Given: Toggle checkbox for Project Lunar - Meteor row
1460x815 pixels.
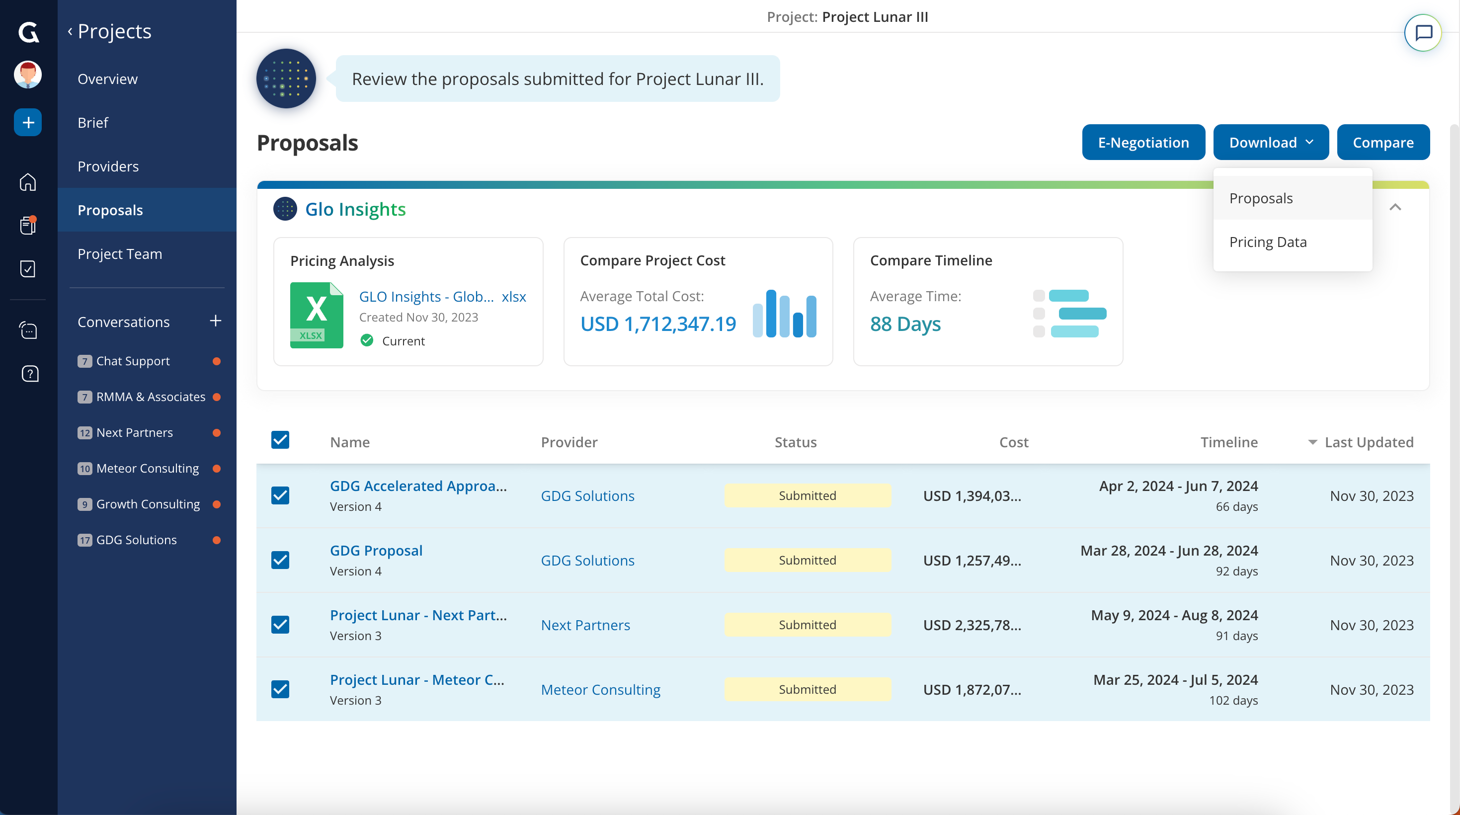Looking at the screenshot, I should [280, 689].
